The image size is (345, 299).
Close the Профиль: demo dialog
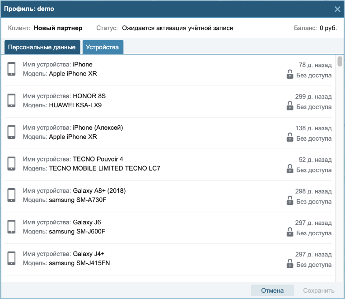tap(337, 9)
